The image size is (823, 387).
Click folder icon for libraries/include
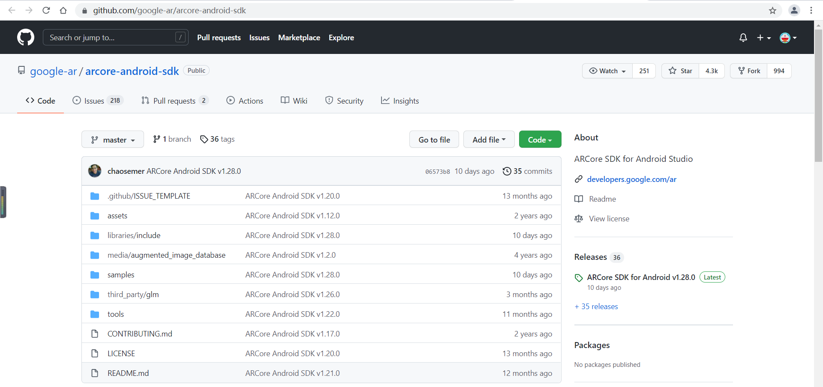point(95,235)
